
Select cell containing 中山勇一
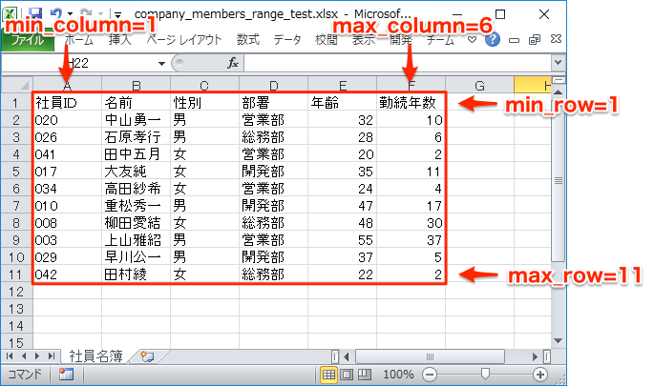tap(136, 120)
